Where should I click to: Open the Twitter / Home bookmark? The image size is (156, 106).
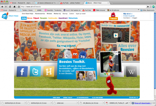click(x=26, y=10)
